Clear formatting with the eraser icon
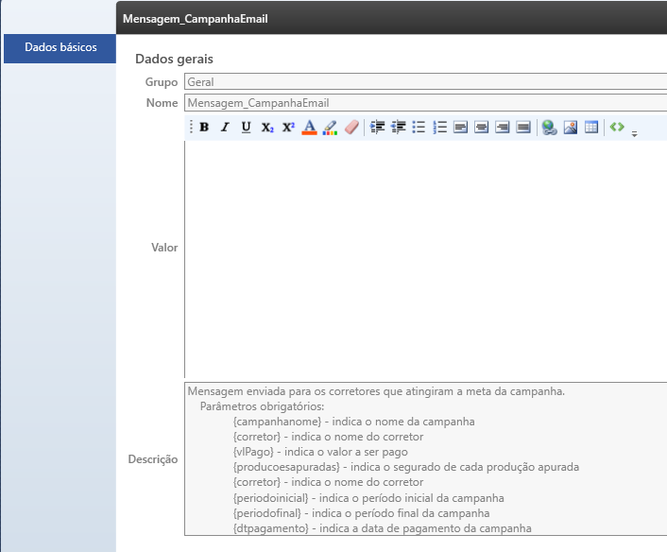The height and width of the screenshot is (552, 667). tap(351, 127)
